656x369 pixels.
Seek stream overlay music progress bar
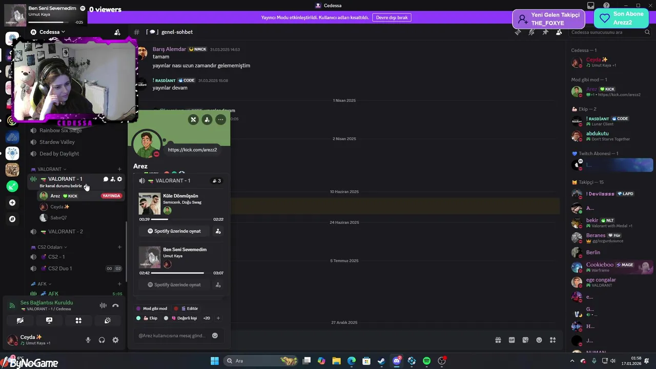pos(49,22)
